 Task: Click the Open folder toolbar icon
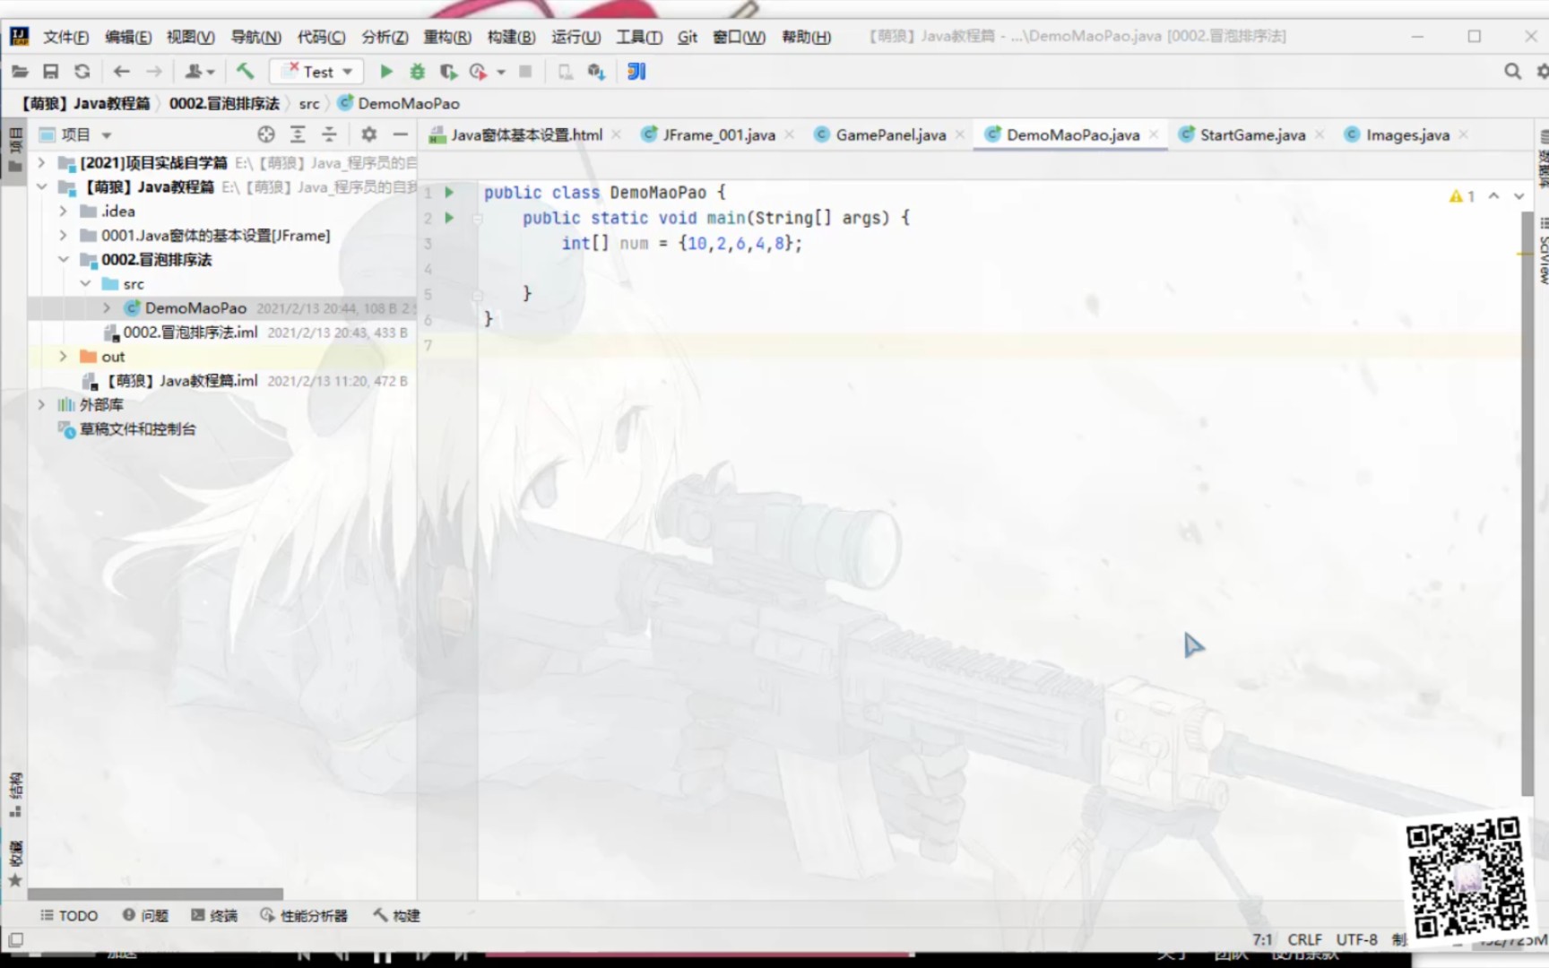point(20,72)
